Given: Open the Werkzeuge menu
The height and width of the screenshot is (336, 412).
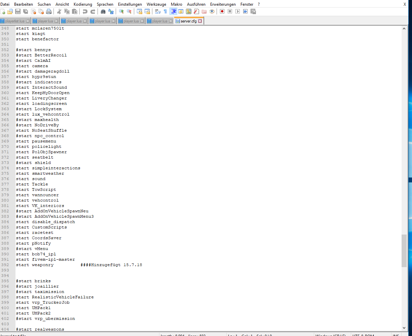Looking at the screenshot, I should 156,4.
